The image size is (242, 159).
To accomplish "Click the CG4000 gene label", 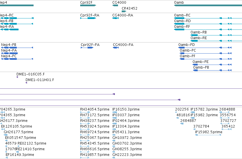I will pyautogui.click(x=119, y=3).
